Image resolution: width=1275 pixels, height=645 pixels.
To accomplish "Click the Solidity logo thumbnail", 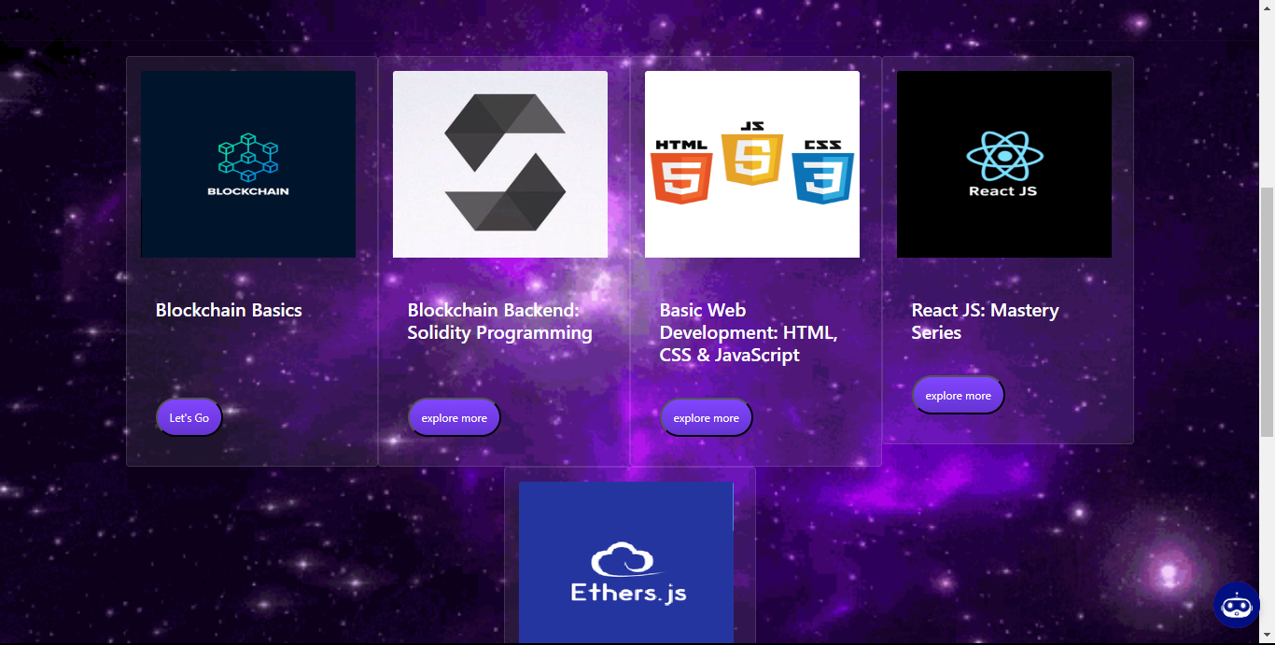I will click(500, 164).
